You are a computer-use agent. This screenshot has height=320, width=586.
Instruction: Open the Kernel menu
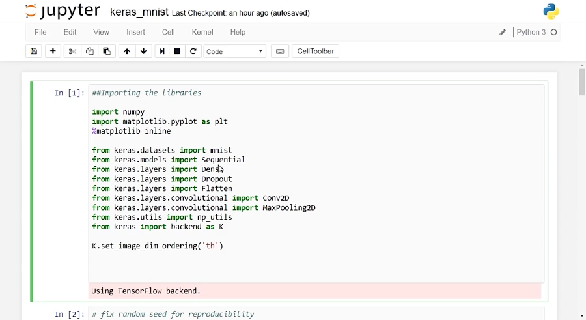coord(202,32)
